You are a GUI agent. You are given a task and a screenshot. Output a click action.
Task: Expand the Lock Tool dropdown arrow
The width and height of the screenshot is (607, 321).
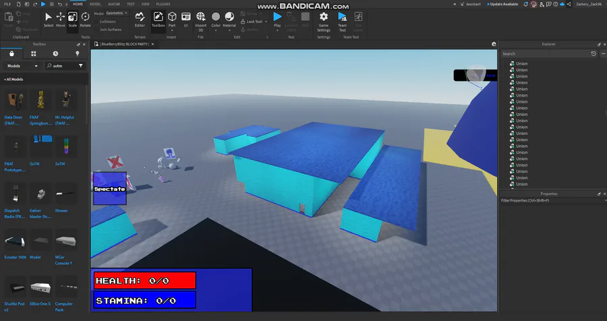266,22
